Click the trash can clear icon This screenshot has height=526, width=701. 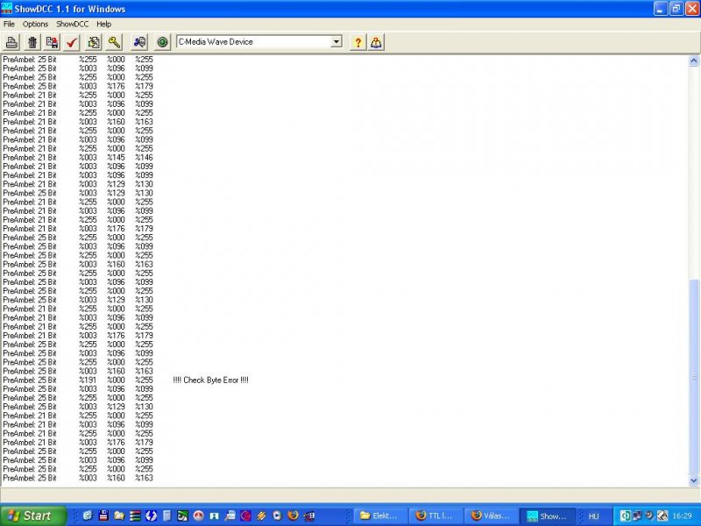(32, 42)
